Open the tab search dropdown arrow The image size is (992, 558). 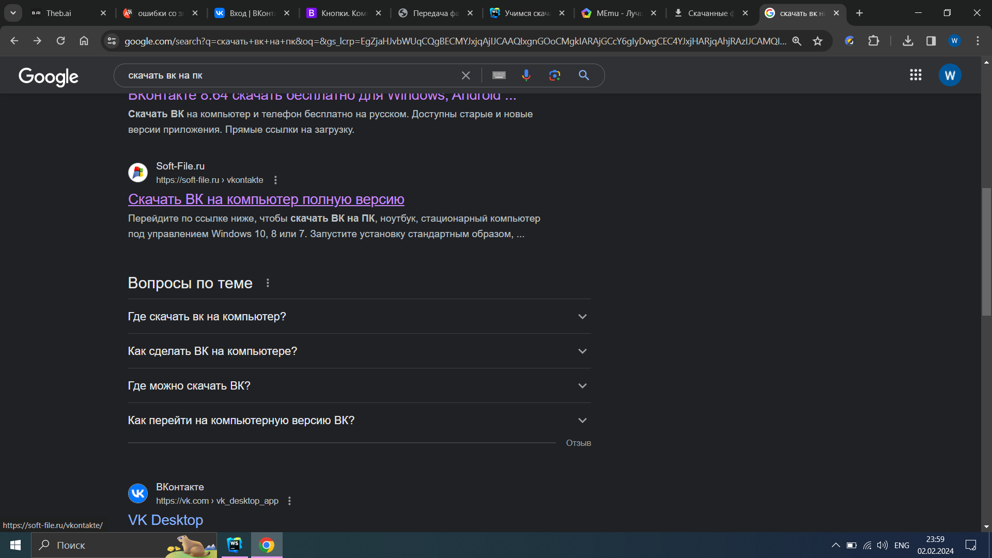point(13,13)
